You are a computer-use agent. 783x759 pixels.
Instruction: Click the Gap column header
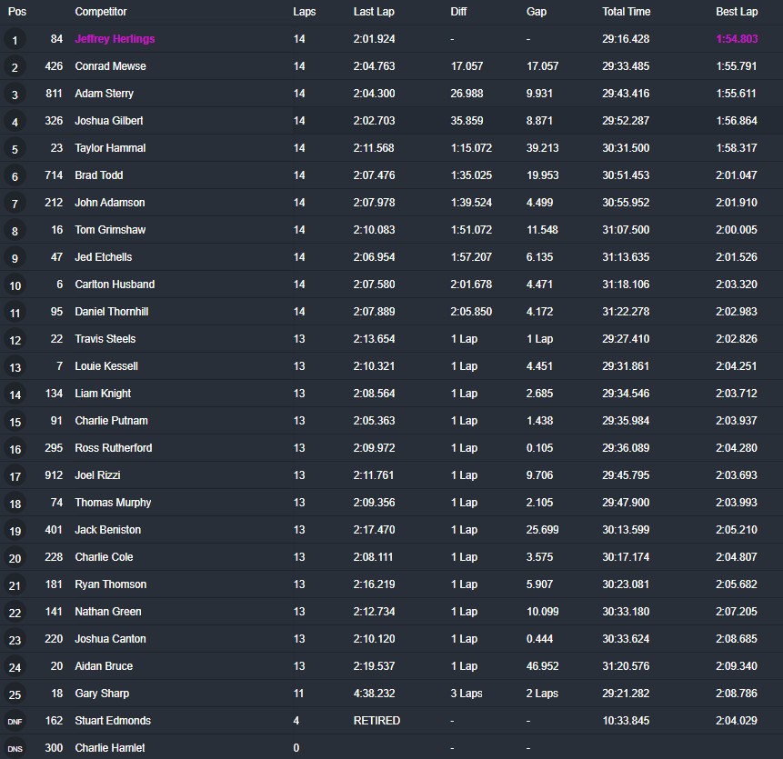[x=537, y=12]
